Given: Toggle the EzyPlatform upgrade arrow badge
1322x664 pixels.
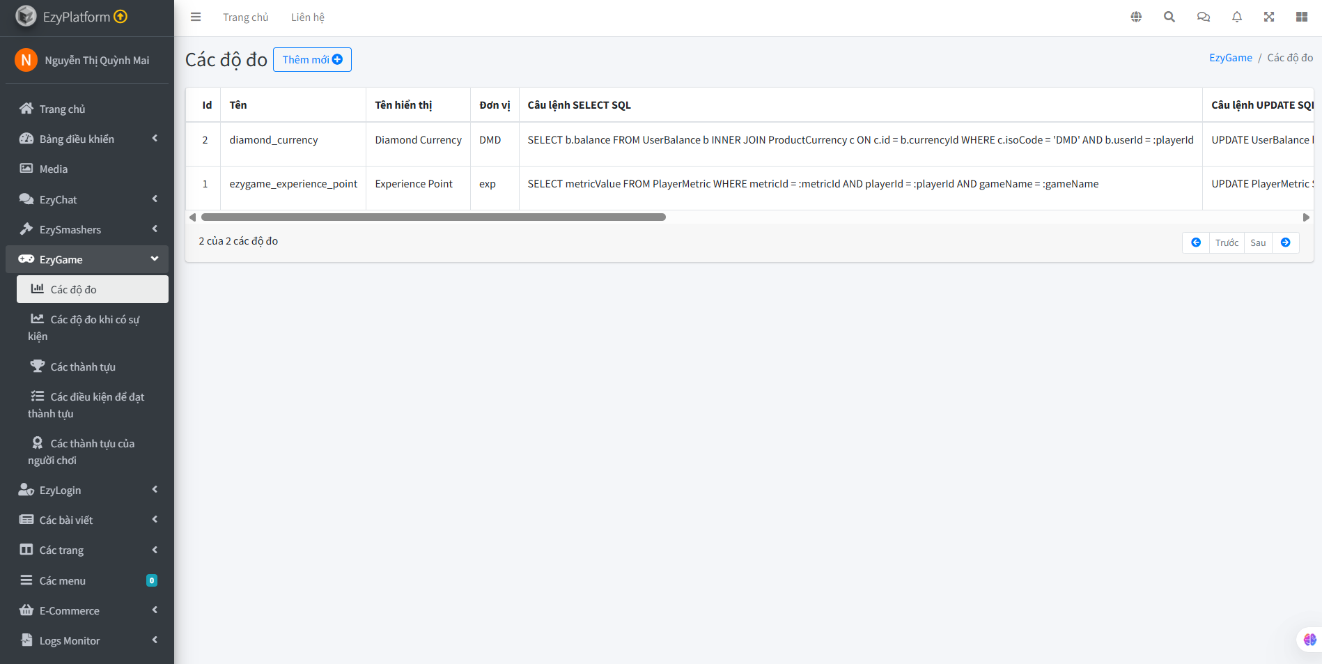Looking at the screenshot, I should click(x=120, y=15).
